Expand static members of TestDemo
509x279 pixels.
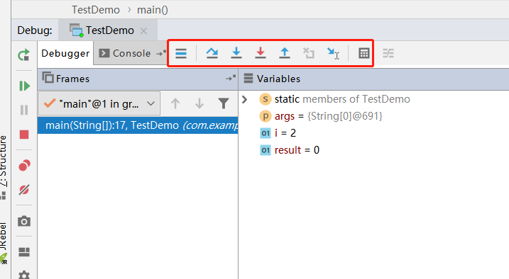tap(245, 99)
